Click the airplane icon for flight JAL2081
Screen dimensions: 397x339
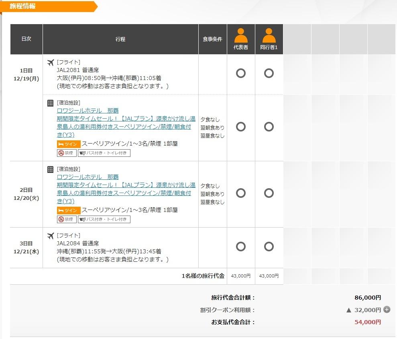click(51, 62)
